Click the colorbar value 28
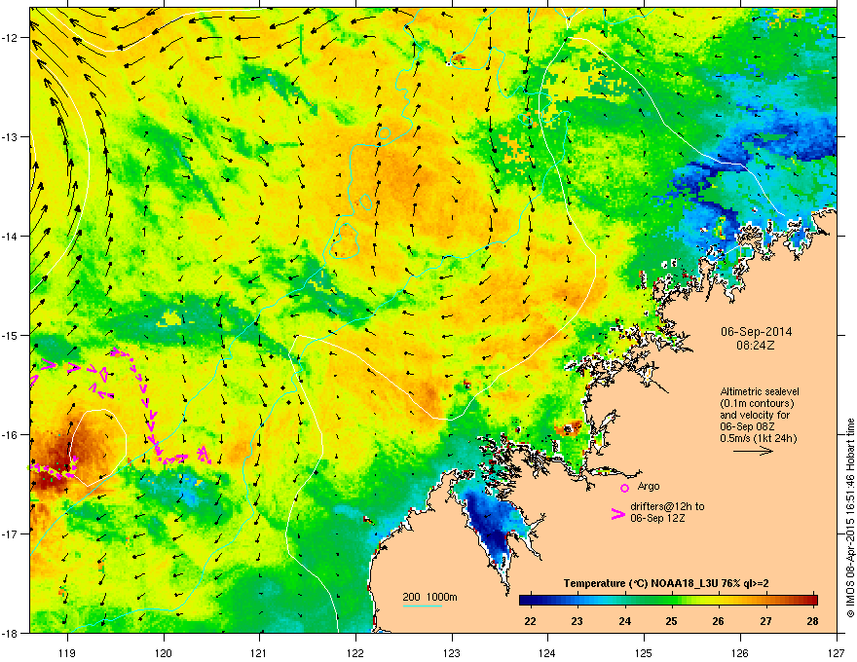 [x=813, y=621]
